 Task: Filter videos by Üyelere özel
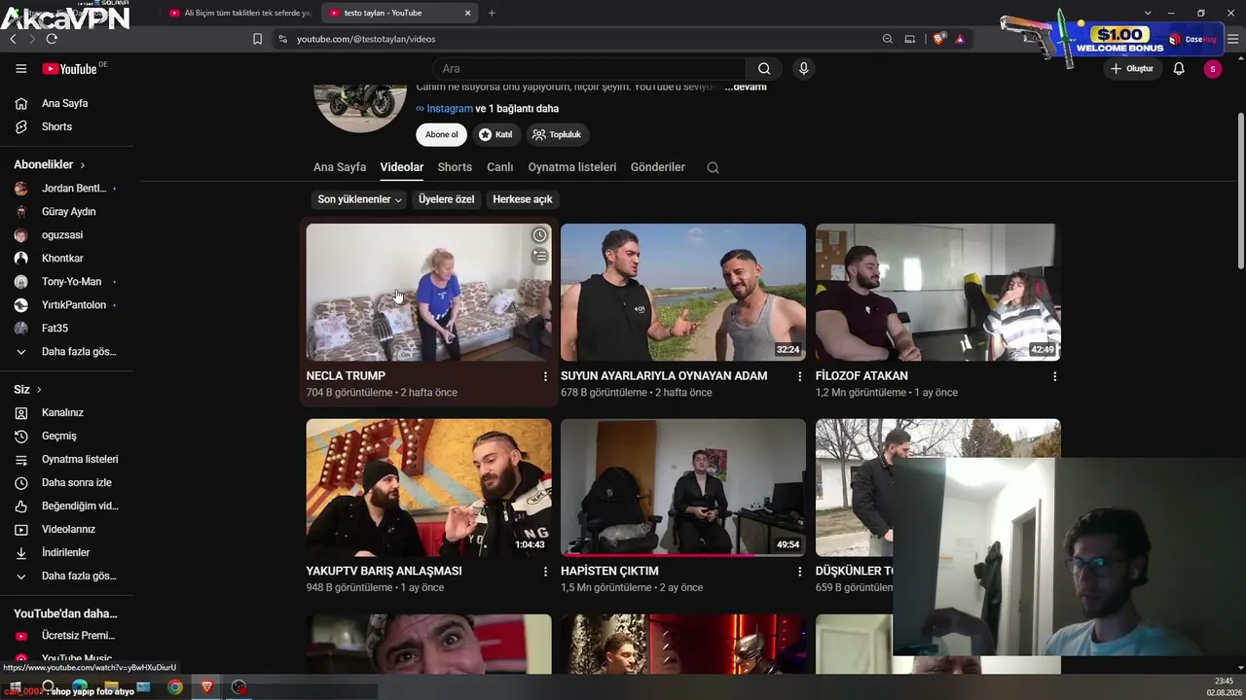(x=446, y=199)
